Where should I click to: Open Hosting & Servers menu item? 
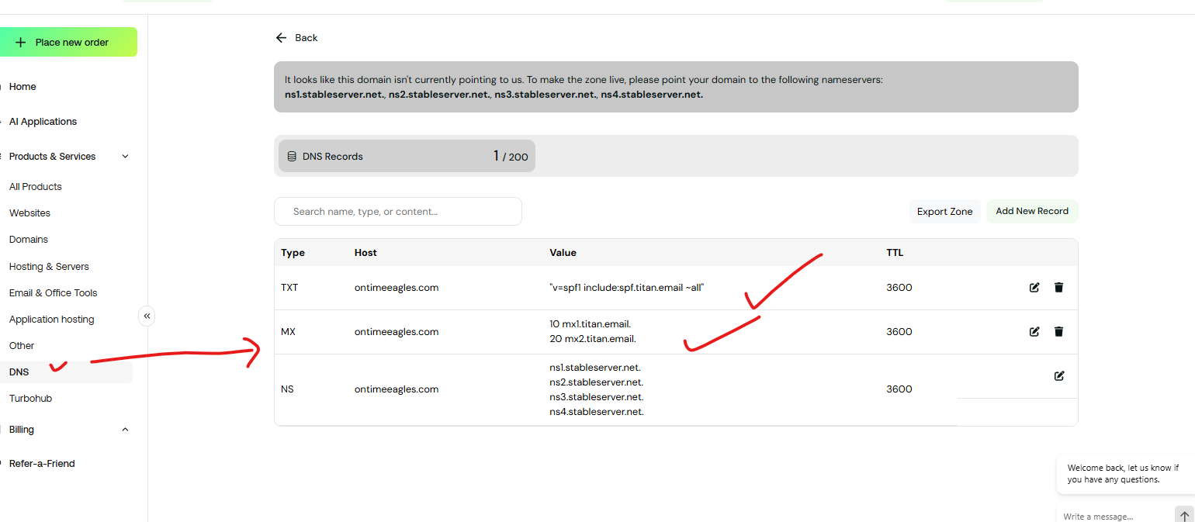click(49, 267)
